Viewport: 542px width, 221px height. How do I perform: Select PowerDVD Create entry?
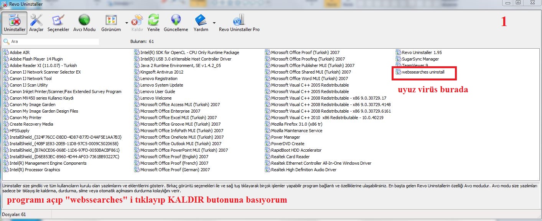click(x=285, y=144)
